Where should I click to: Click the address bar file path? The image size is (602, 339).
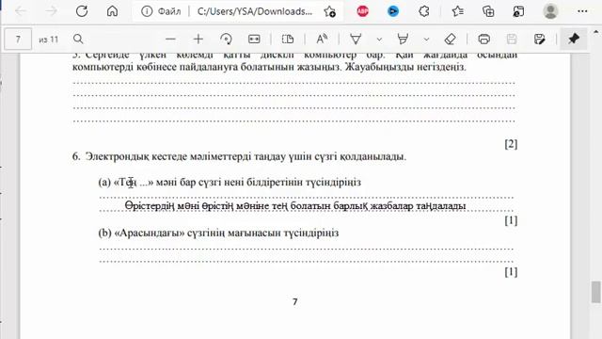click(x=255, y=11)
